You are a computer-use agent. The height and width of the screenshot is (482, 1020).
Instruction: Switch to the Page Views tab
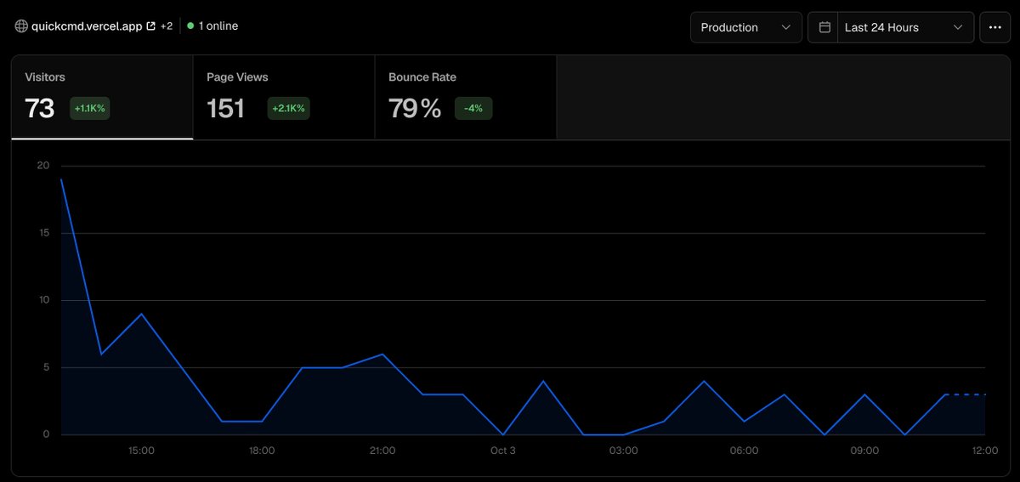click(x=284, y=97)
